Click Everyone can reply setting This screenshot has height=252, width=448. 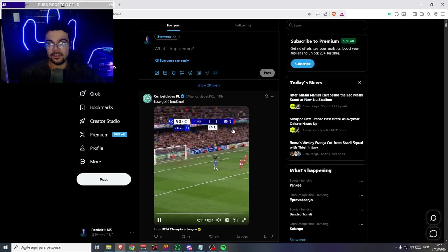(172, 61)
